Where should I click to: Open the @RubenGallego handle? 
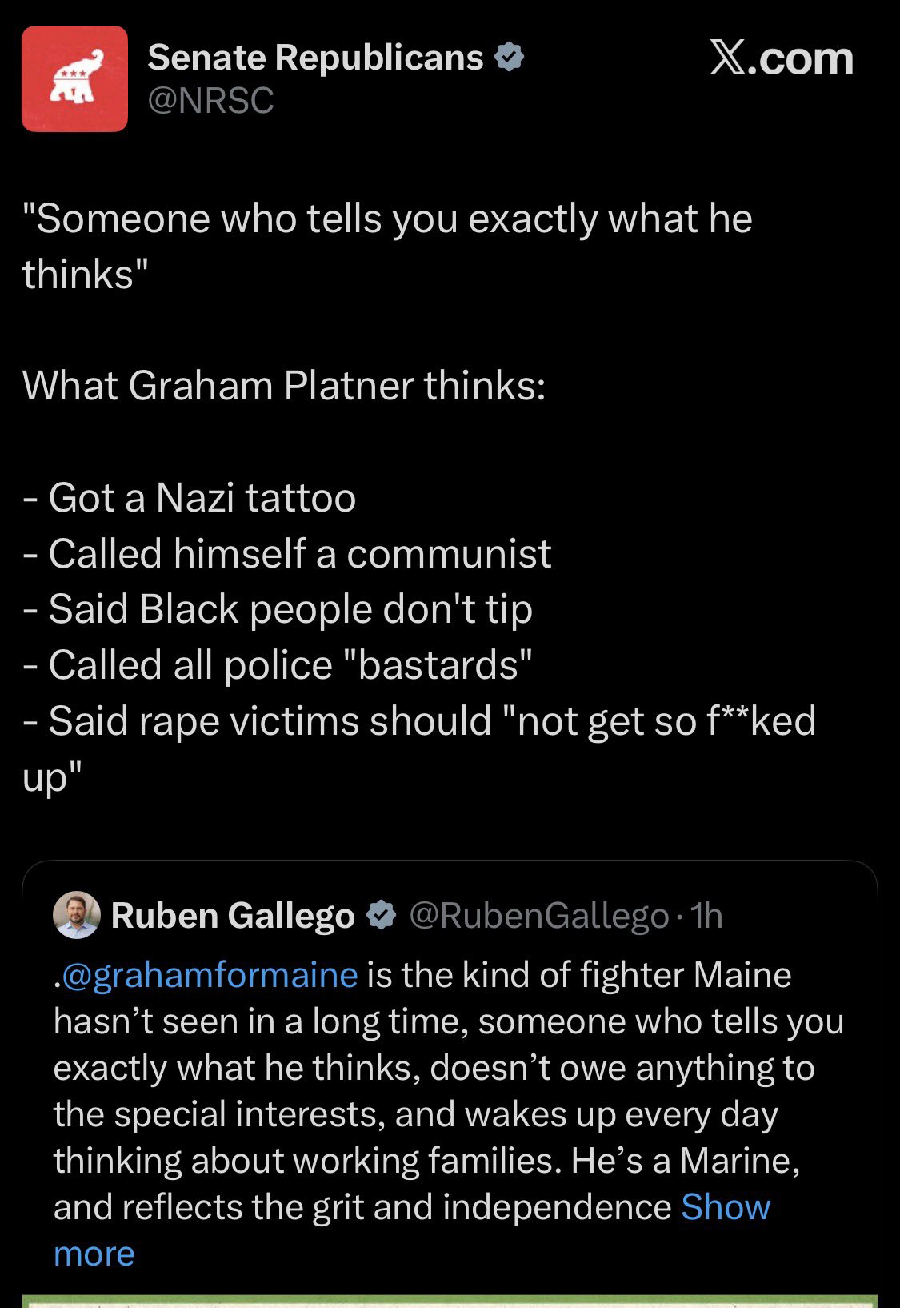pos(538,915)
